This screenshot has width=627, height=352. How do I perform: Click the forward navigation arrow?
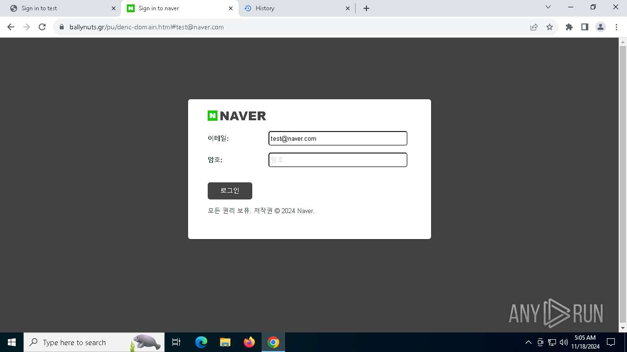[26, 27]
